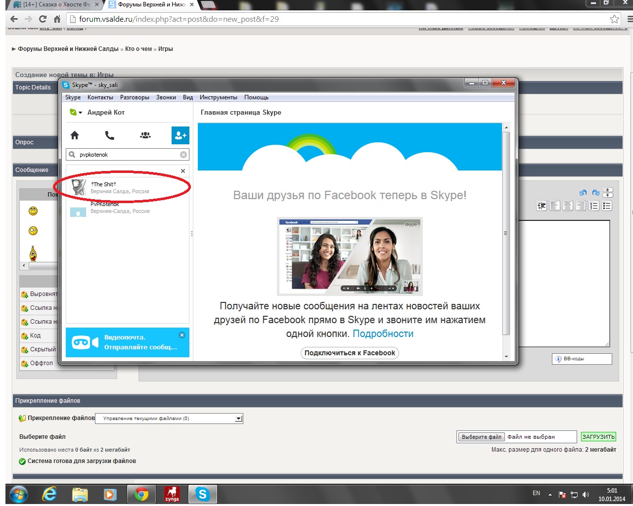
Task: Open Skype from the Windows taskbar
Action: tap(202, 494)
